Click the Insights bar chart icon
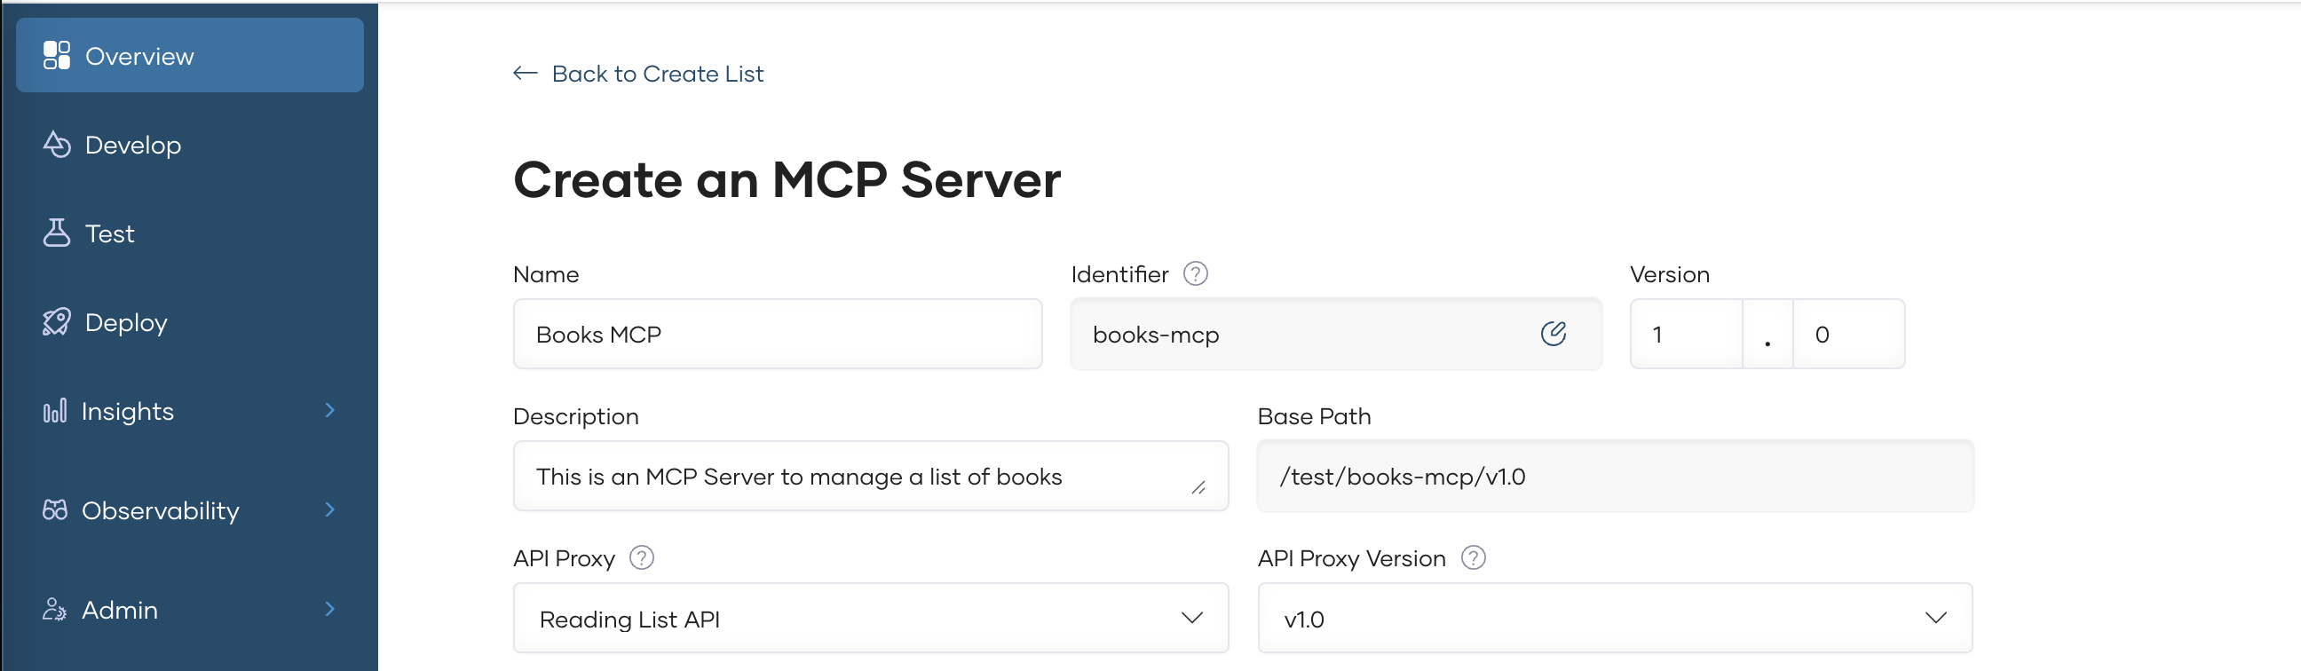 (54, 411)
